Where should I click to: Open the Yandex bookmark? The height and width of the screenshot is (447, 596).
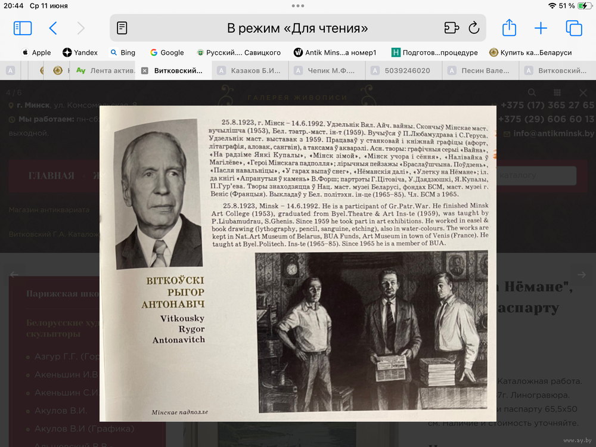pos(80,52)
